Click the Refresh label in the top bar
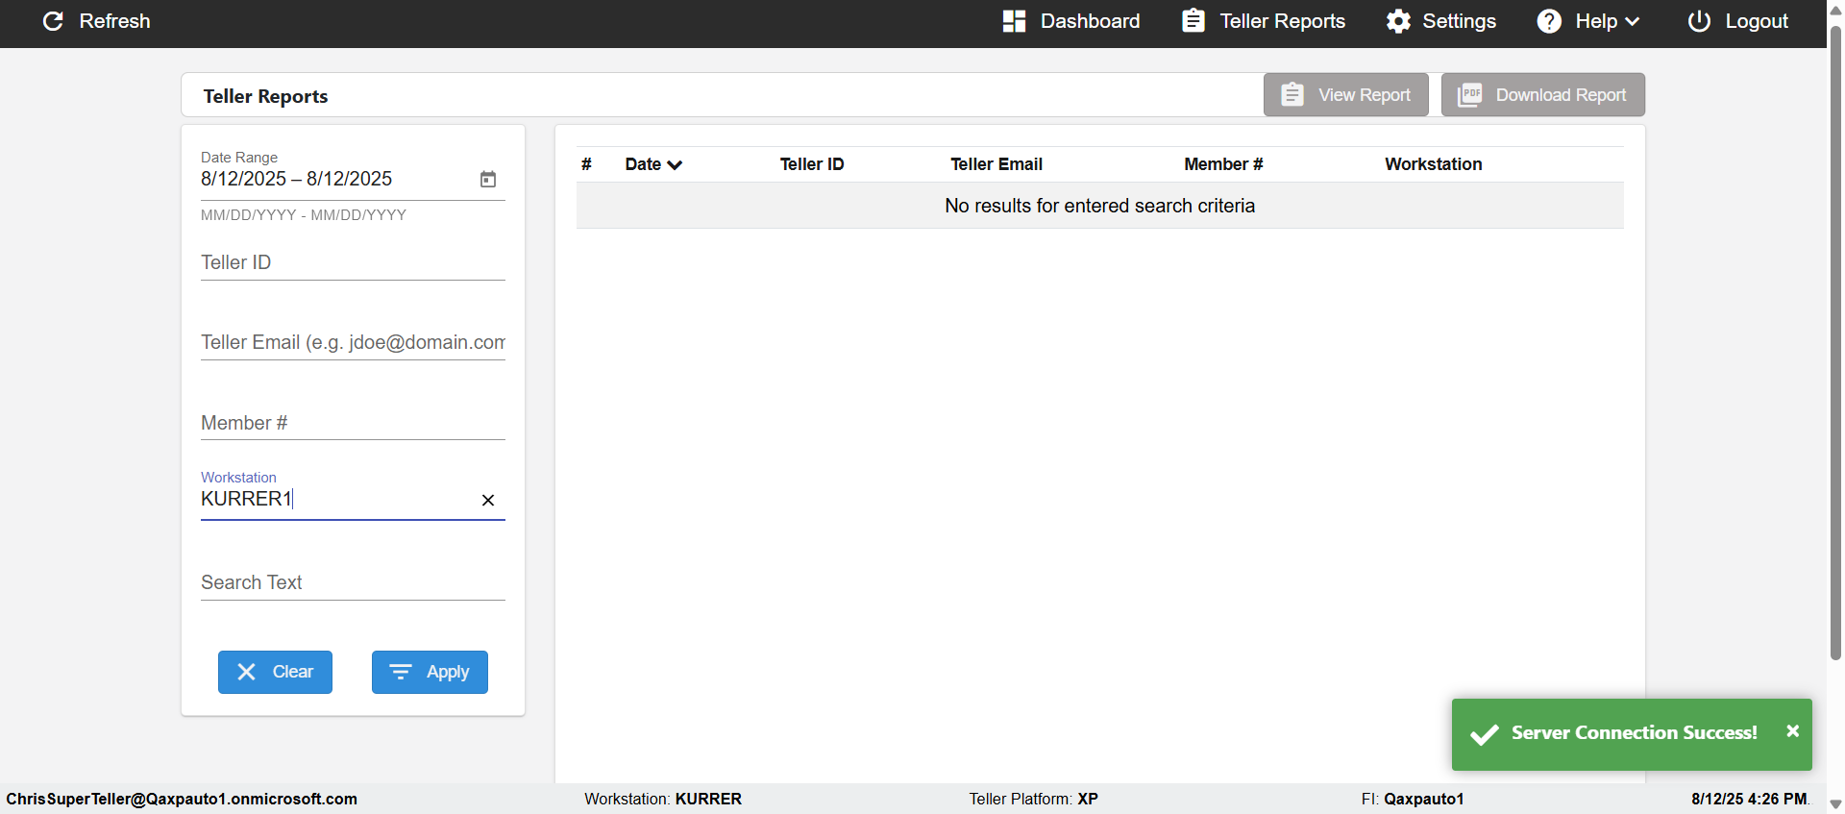Viewport: 1845px width, 814px height. [114, 21]
